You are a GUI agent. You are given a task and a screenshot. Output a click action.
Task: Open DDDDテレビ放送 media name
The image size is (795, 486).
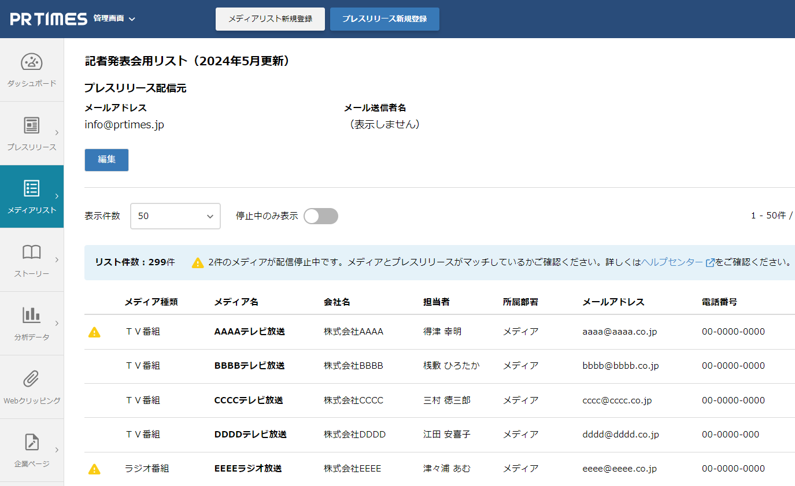pos(250,434)
